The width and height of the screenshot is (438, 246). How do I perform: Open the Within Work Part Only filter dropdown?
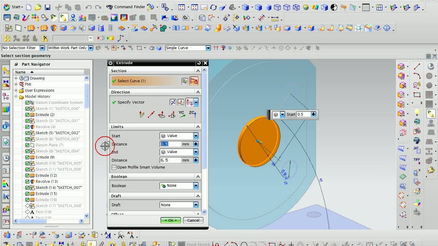pos(90,48)
